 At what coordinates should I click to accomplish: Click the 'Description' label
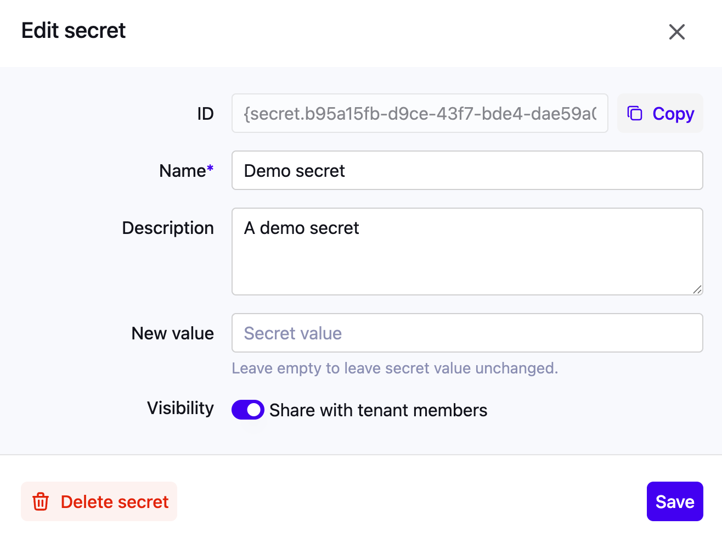click(x=168, y=228)
